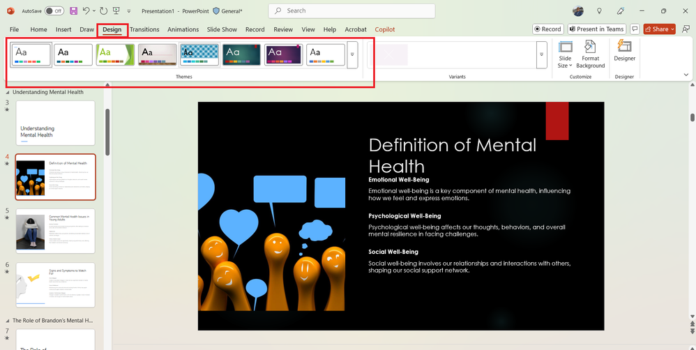
Task: Click the General sensitivity shield label
Action: 227,10
